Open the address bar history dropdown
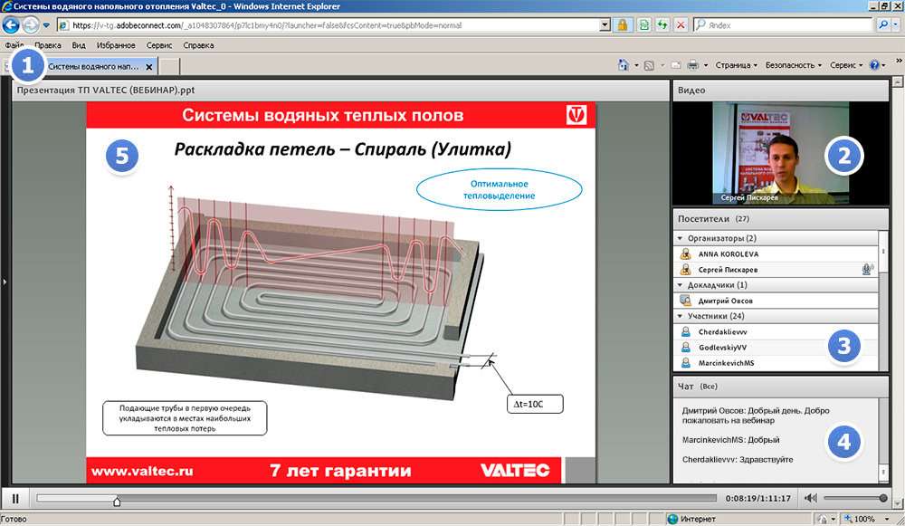Viewport: 905px width, 526px height. (605, 25)
